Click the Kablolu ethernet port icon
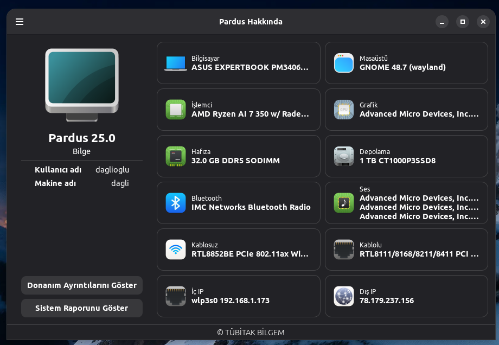The image size is (499, 345). 343,250
